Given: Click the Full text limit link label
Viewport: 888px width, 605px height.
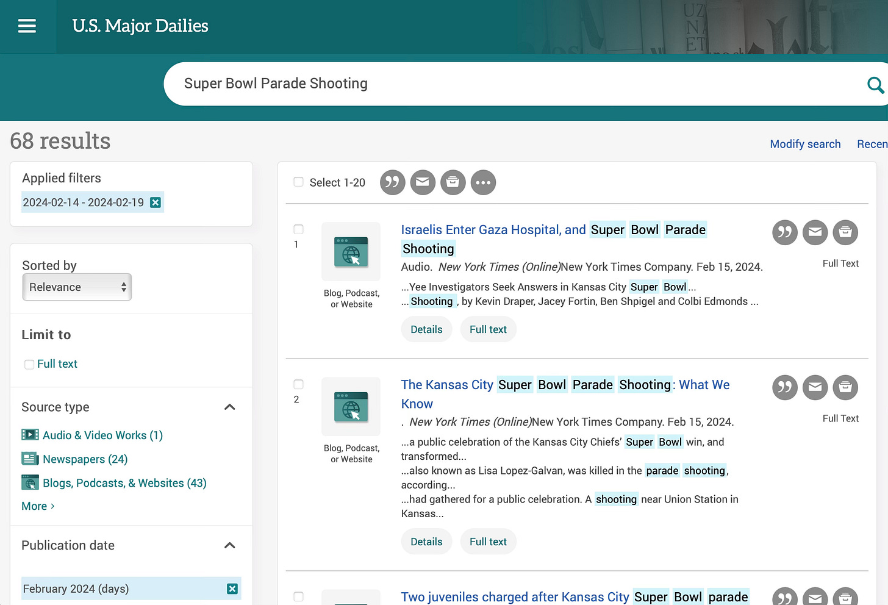Looking at the screenshot, I should click(57, 364).
